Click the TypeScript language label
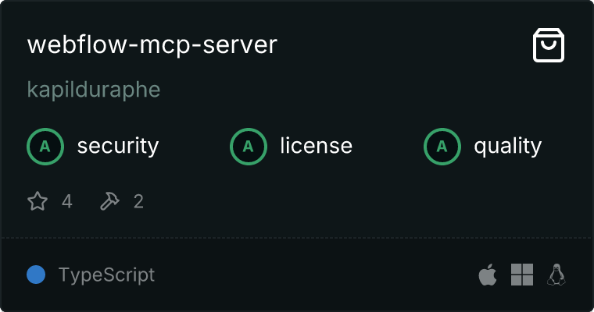The height and width of the screenshot is (312, 594). [x=106, y=275]
